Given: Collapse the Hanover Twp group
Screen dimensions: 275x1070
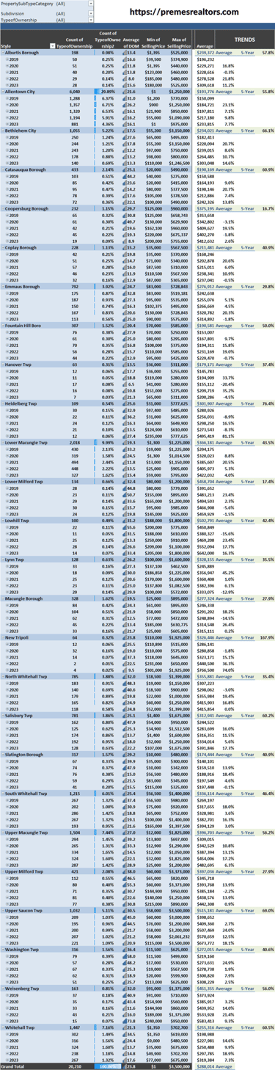Looking at the screenshot, I should (x=2, y=364).
